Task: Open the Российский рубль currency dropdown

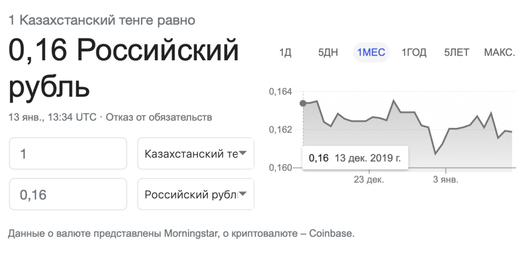Action: click(x=196, y=194)
